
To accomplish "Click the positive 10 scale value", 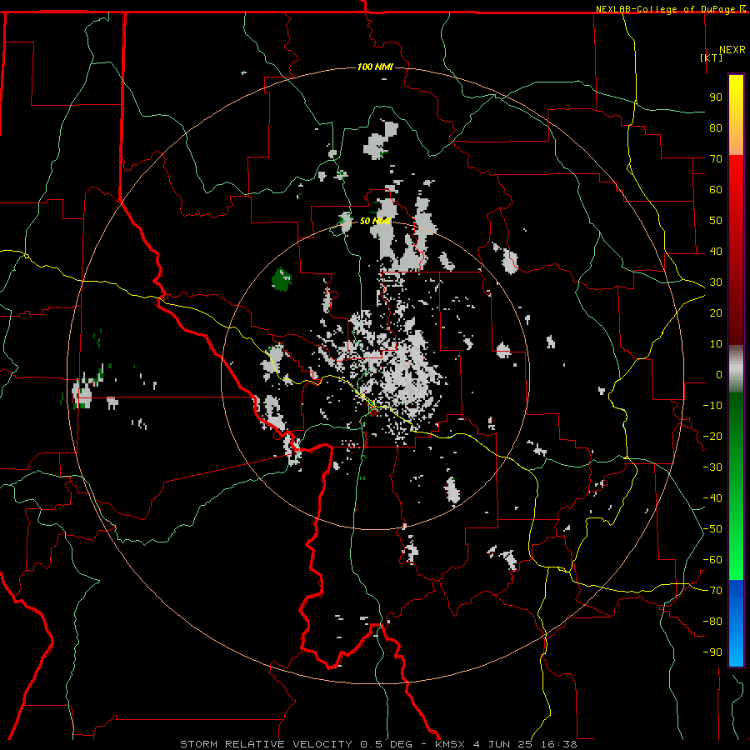I will [716, 344].
